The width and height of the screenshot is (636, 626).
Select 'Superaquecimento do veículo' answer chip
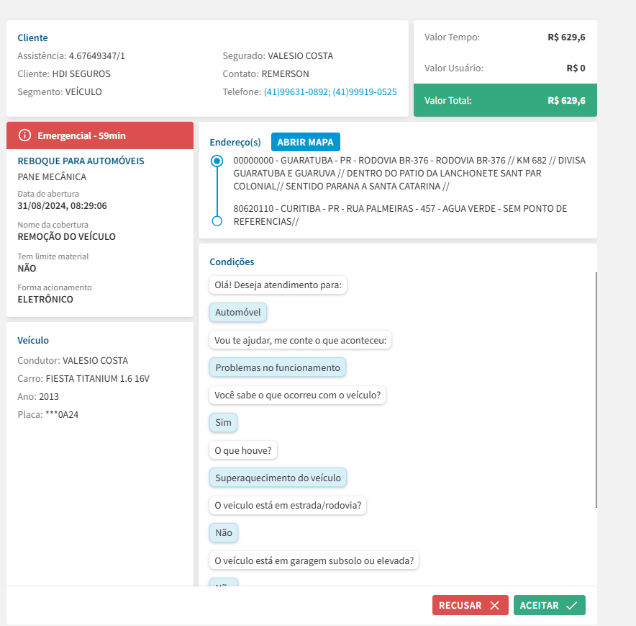point(278,477)
